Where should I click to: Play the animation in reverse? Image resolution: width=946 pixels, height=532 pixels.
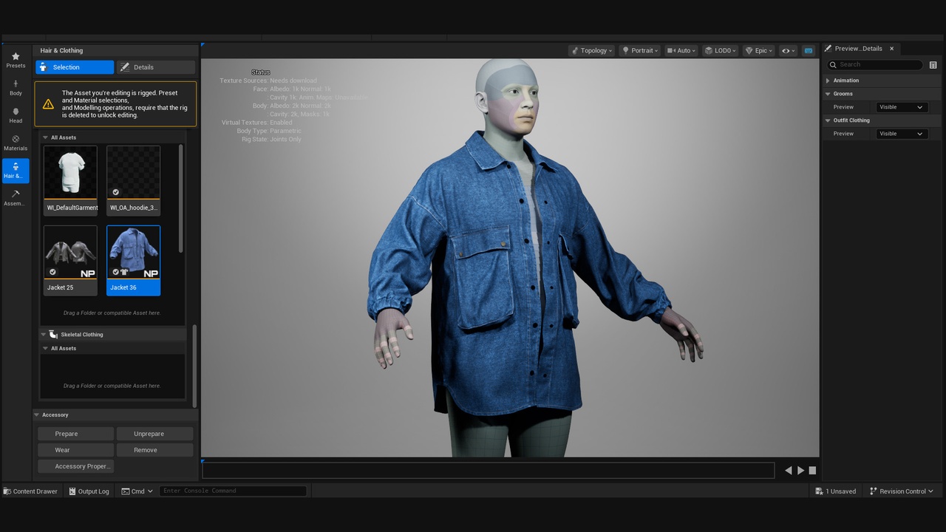tap(789, 470)
